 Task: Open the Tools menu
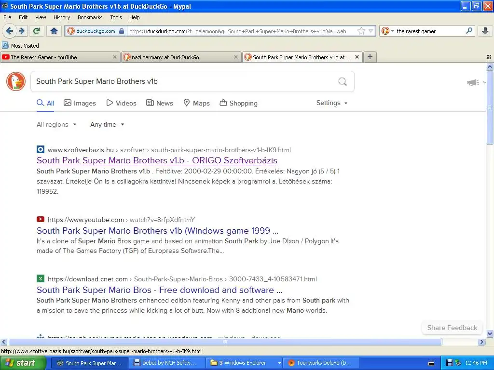click(116, 17)
